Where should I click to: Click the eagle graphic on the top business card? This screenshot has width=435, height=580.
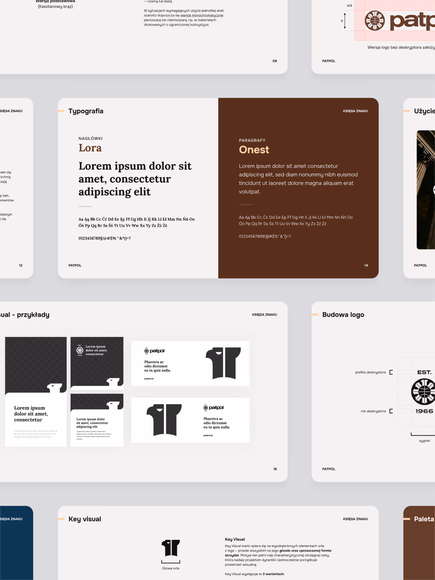(x=223, y=363)
